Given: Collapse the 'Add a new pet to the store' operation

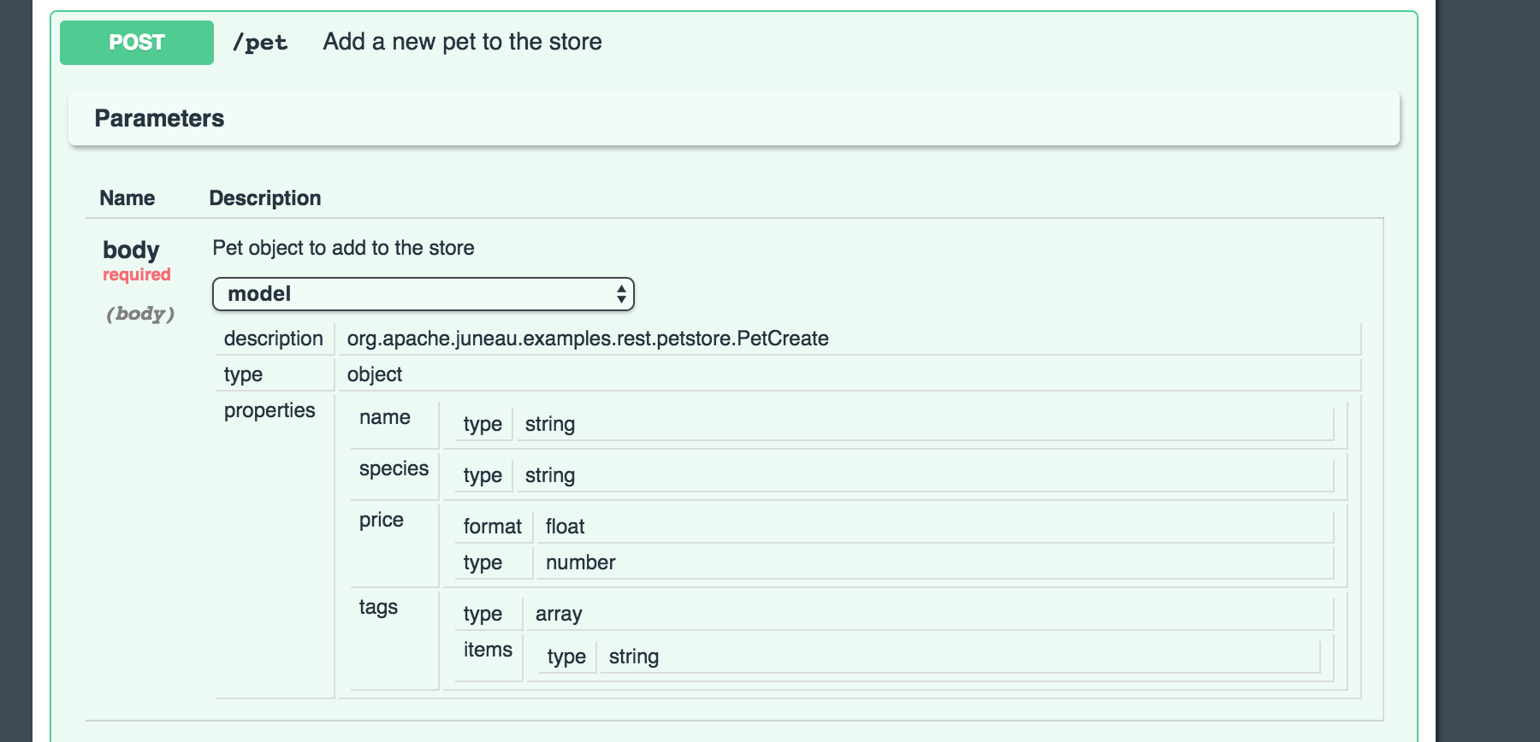Looking at the screenshot, I should [462, 42].
